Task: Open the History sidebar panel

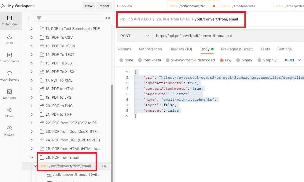Action: coord(9,131)
